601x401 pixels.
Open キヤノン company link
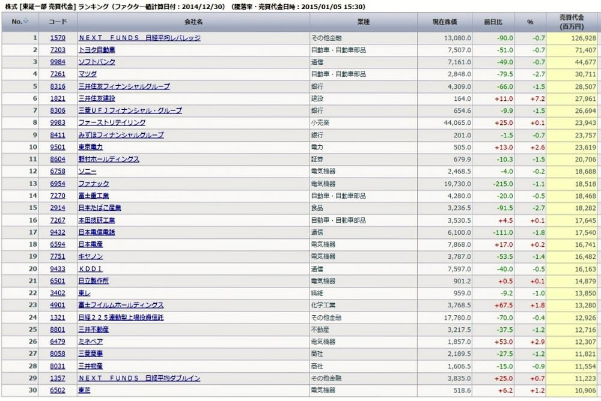(x=91, y=256)
